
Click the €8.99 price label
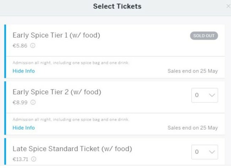pos(20,102)
